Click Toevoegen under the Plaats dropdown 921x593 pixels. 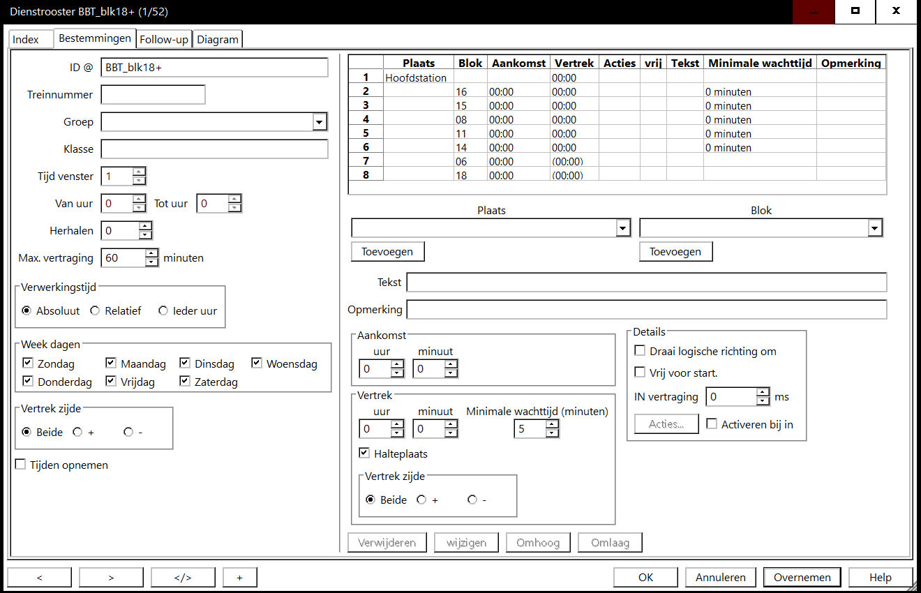click(x=387, y=251)
